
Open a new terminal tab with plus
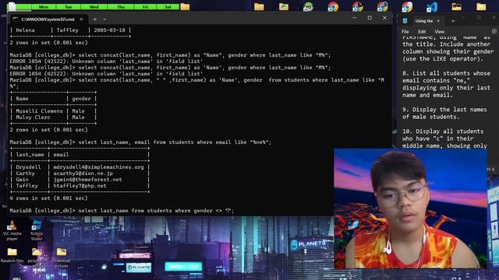94,19
